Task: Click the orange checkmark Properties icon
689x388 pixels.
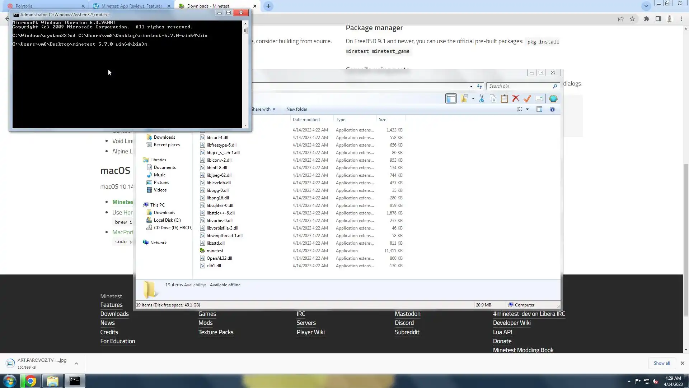Action: tap(527, 98)
